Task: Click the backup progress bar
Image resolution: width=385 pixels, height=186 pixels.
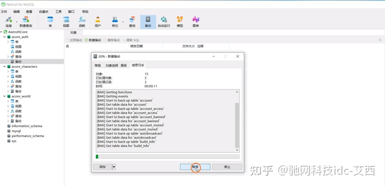Action: pyautogui.click(x=166, y=157)
